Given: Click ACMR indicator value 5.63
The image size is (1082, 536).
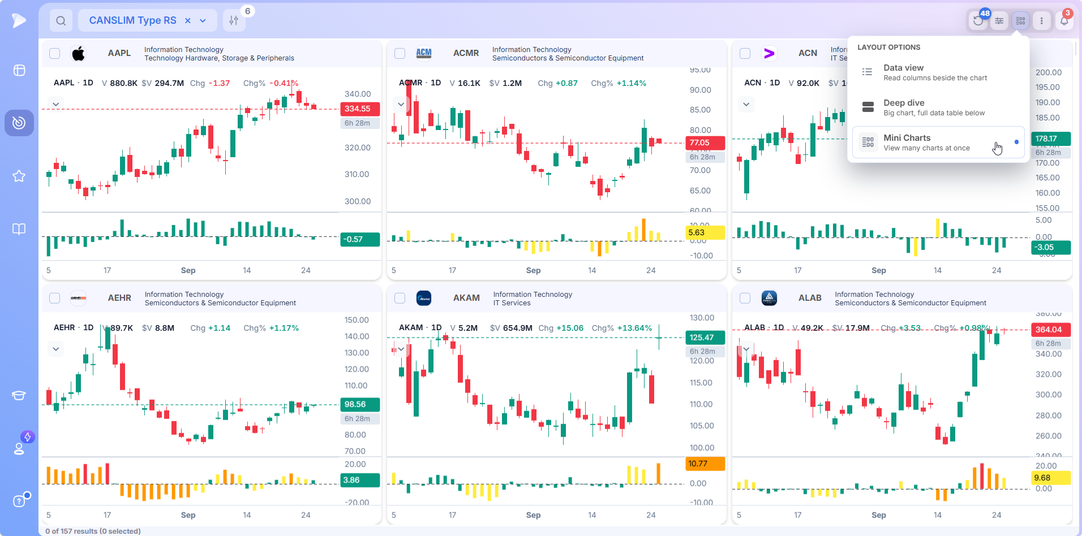Looking at the screenshot, I should pos(705,232).
